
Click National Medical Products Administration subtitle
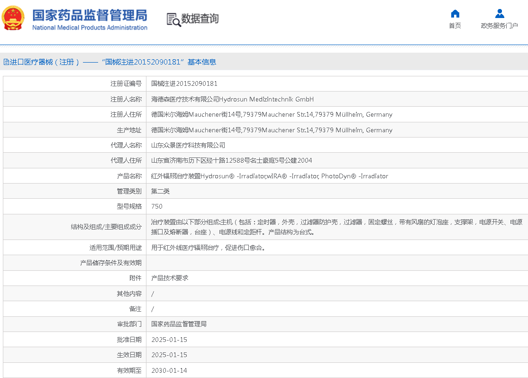[90, 28]
